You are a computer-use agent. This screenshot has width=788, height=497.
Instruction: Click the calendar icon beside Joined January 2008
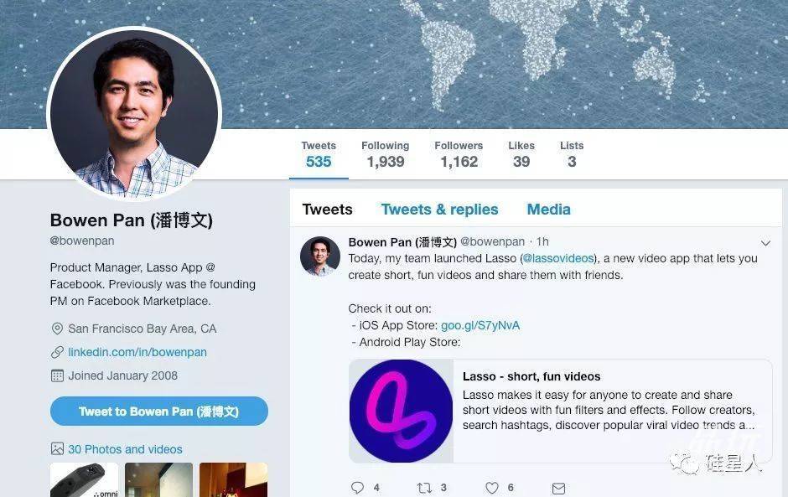point(57,375)
